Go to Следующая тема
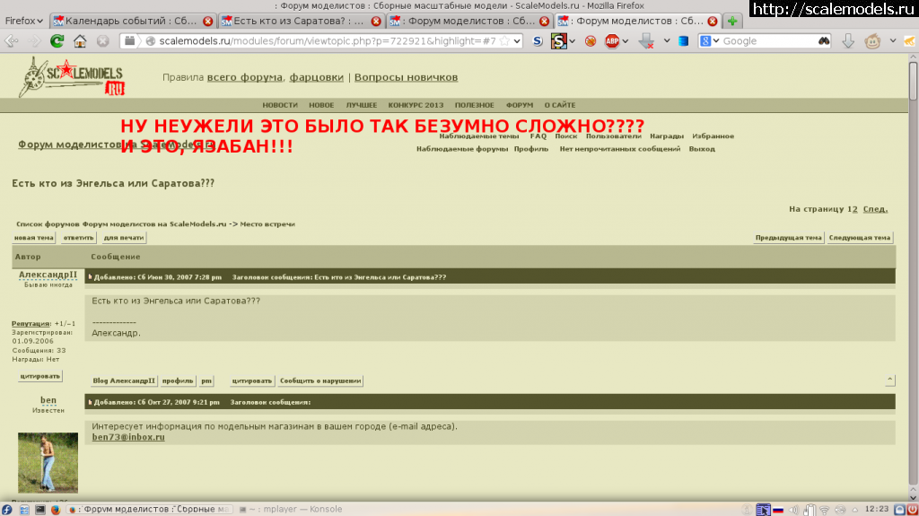 (x=859, y=238)
